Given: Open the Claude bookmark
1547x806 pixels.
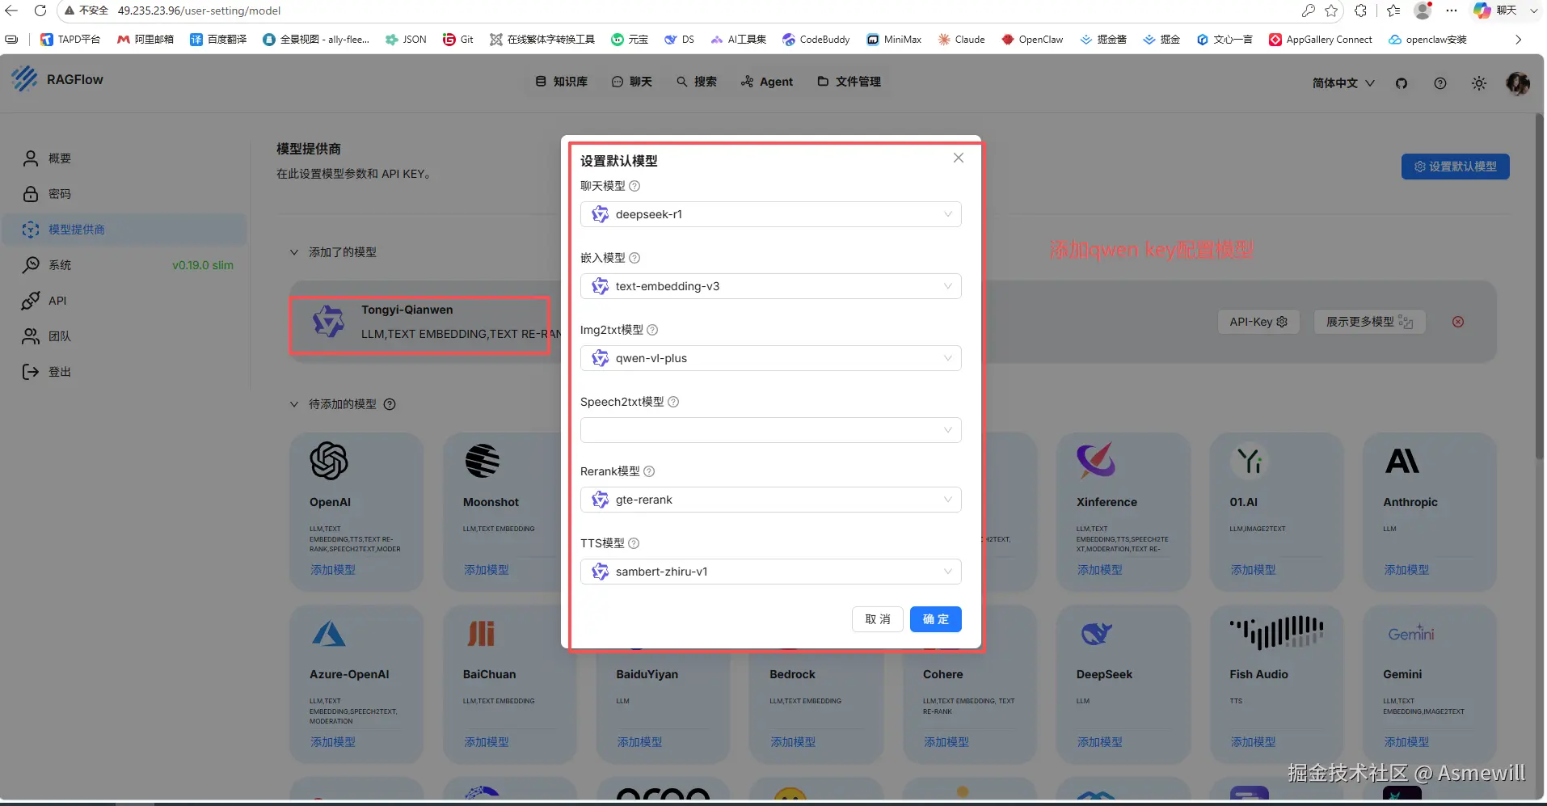Looking at the screenshot, I should [x=961, y=39].
